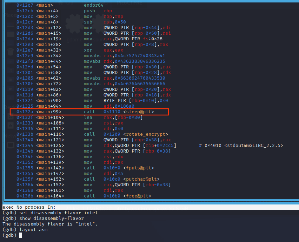Select main+82 line storing rax to rbp-0x20
Viewport: 299px width, 242px height.
pyautogui.click(x=94, y=89)
